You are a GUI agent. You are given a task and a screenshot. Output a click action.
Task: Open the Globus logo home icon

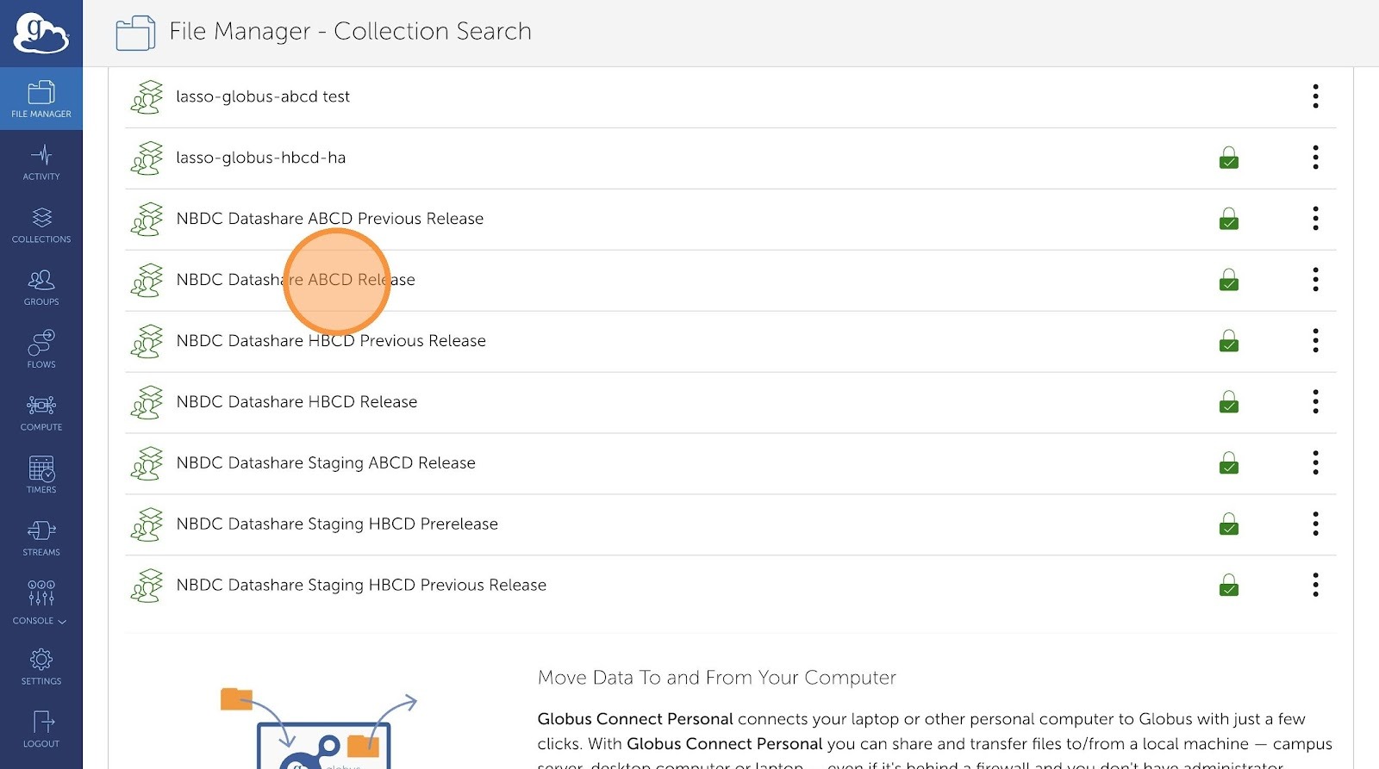pos(41,33)
